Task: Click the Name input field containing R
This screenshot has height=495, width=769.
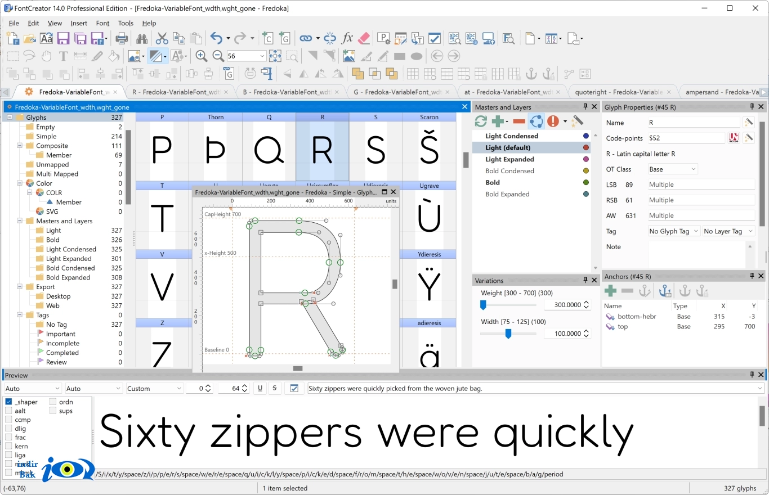Action: coord(694,122)
